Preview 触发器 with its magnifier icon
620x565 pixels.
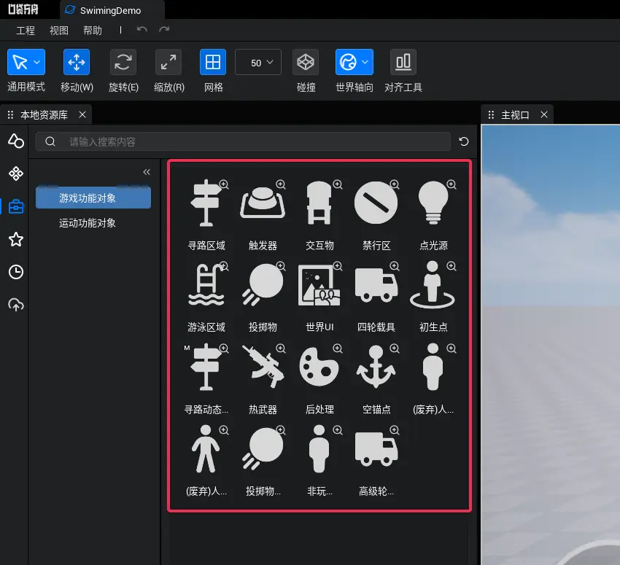pyautogui.click(x=281, y=184)
